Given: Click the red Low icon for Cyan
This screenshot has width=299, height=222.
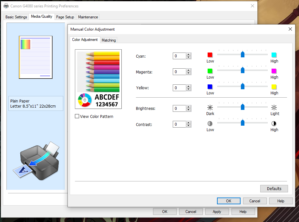Looking at the screenshot, I should pyautogui.click(x=210, y=55).
